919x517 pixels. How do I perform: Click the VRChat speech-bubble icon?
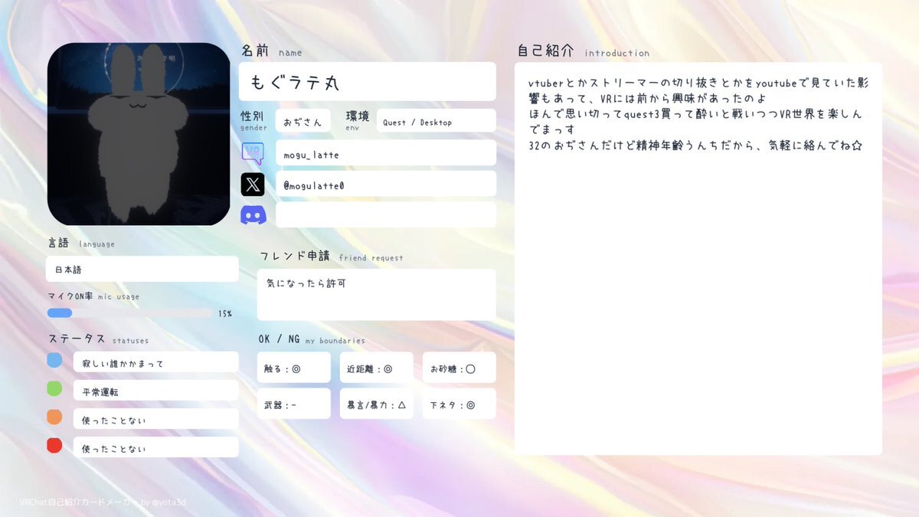(253, 153)
